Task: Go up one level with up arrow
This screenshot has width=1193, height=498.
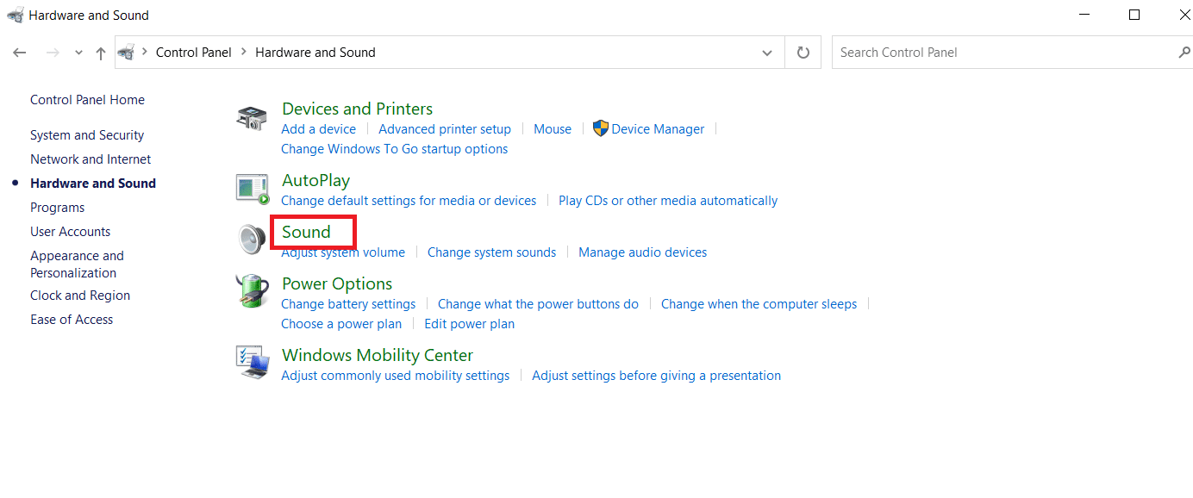Action: 101,53
